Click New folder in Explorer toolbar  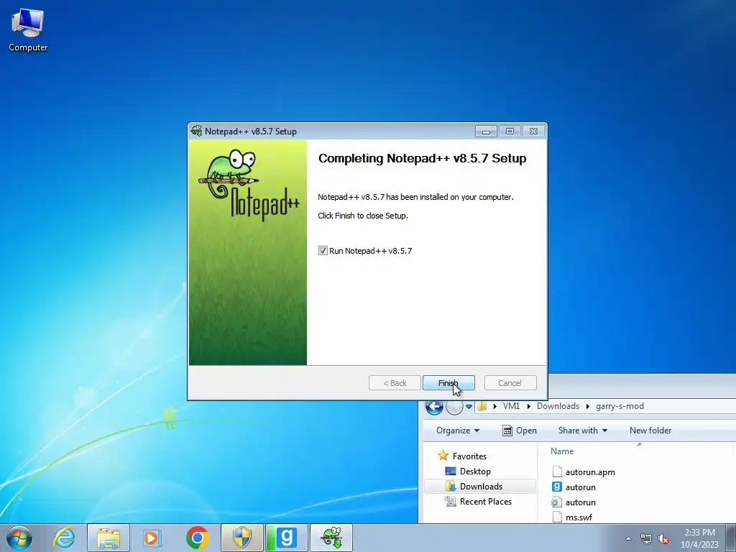[650, 431]
